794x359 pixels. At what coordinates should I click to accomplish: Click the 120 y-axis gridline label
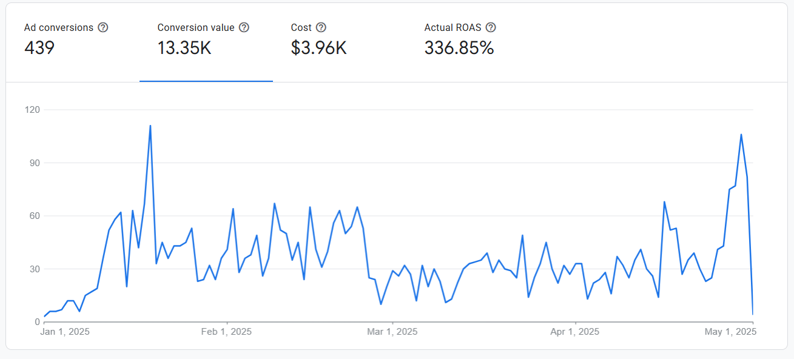click(x=32, y=110)
